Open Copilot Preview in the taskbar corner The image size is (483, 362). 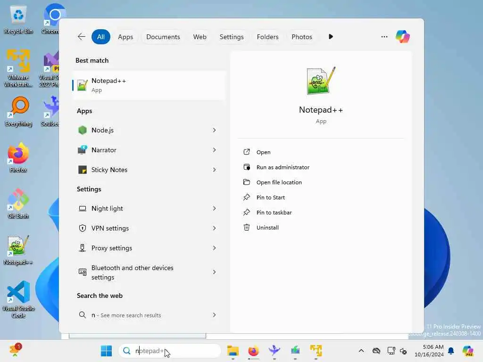click(468, 351)
